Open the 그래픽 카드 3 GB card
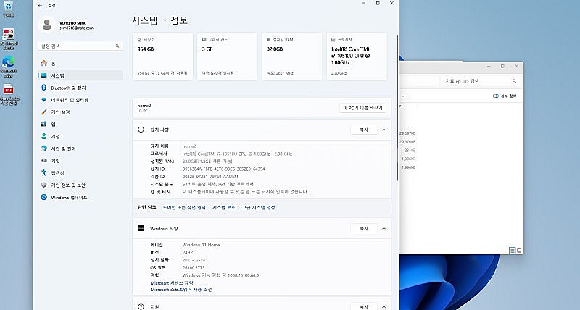 (227, 56)
